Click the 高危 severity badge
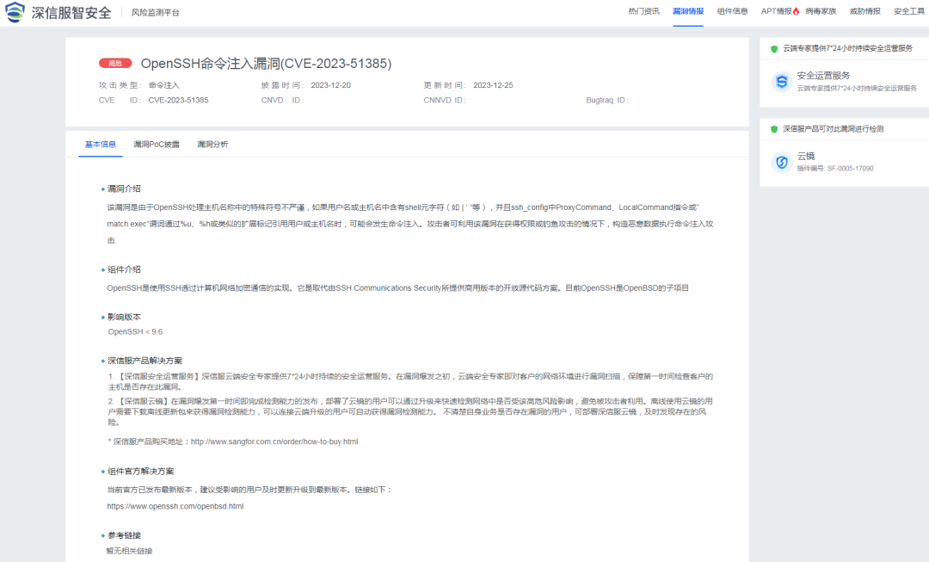 (115, 64)
